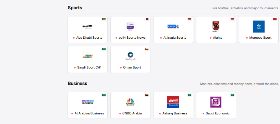Image resolution: width=280 pixels, height=124 pixels.
Task: Open the Oman Sport title
Action: tap(132, 67)
